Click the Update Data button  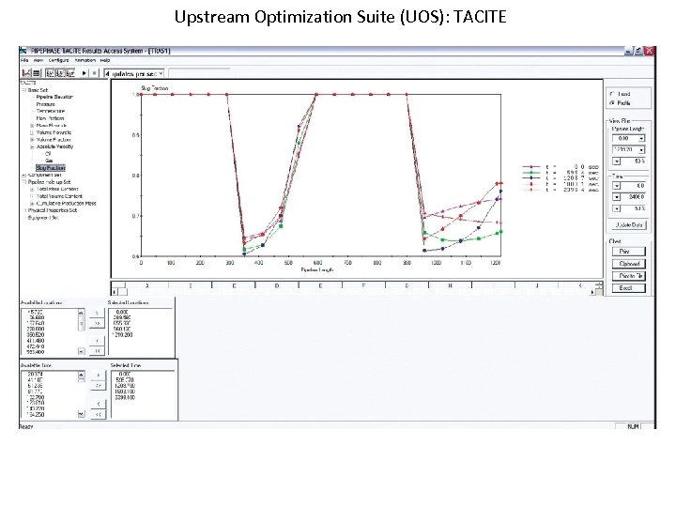(x=628, y=225)
